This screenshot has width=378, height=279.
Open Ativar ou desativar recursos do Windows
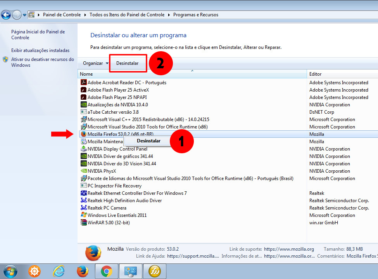coord(42,62)
